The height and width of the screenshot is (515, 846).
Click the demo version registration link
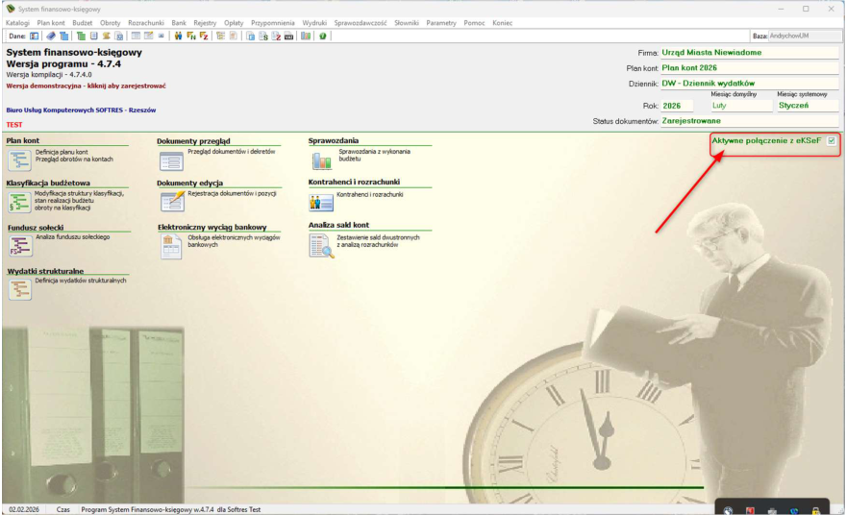tap(86, 86)
